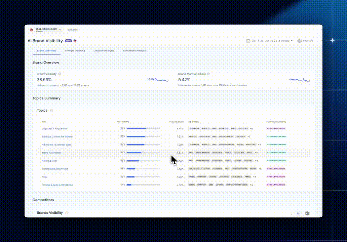Expand +5 more brands in Workout Clothes row
Screen dimensions: 347x242
(249, 136)
